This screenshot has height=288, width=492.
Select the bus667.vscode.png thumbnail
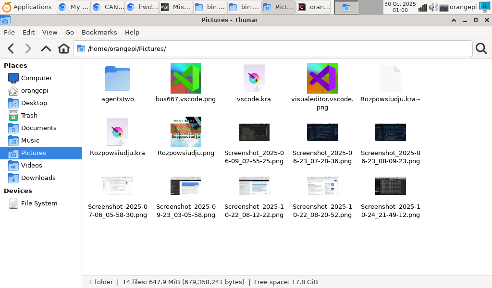pyautogui.click(x=186, y=78)
